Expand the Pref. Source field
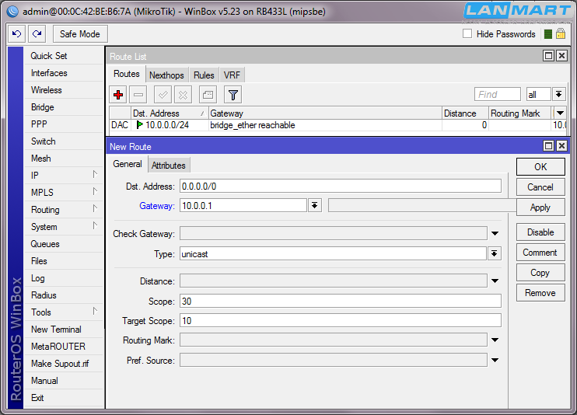Image resolution: width=577 pixels, height=415 pixels. point(495,360)
